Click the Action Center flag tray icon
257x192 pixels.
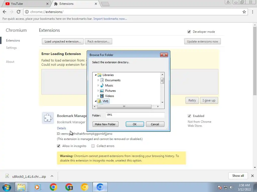(x=220, y=187)
